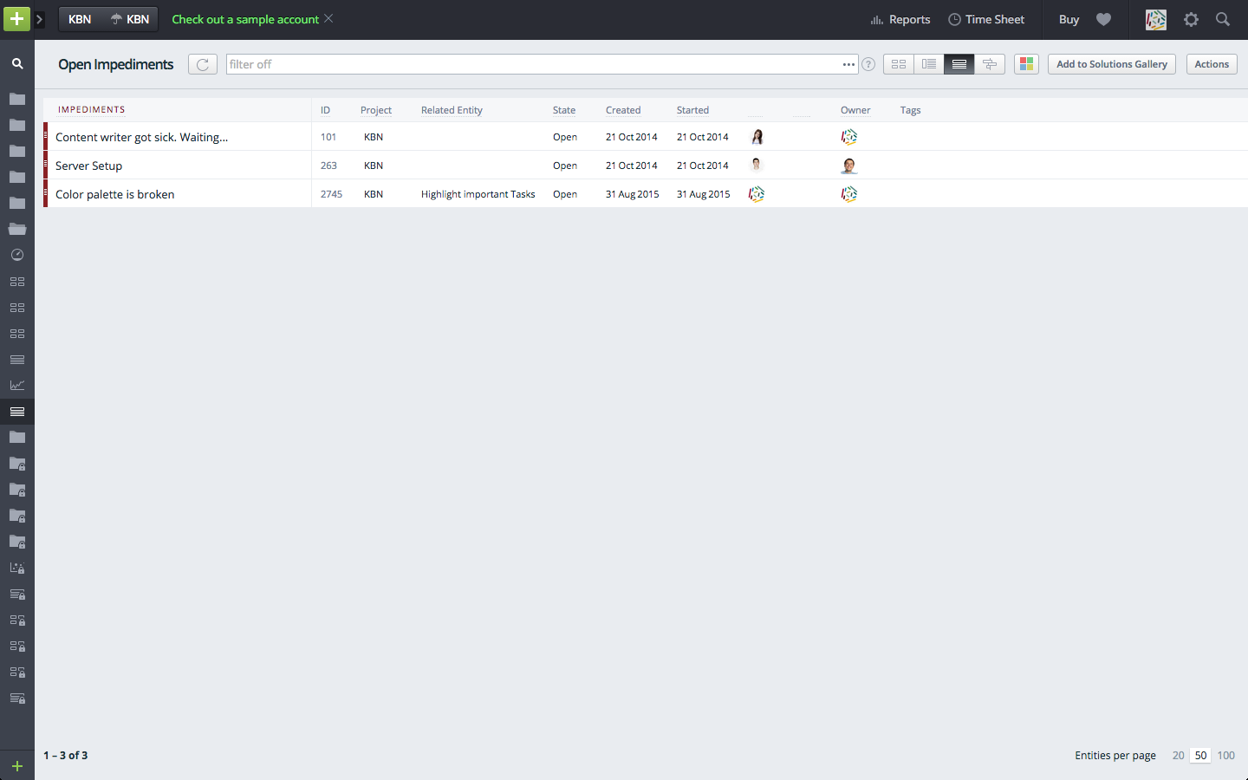
Task: Open the settings gear in the top bar
Action: [x=1191, y=19]
